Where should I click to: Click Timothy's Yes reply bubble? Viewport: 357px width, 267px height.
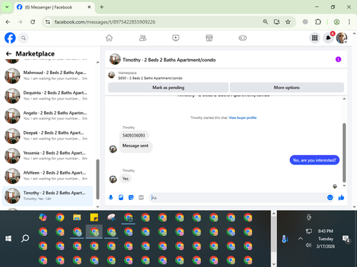point(126,179)
